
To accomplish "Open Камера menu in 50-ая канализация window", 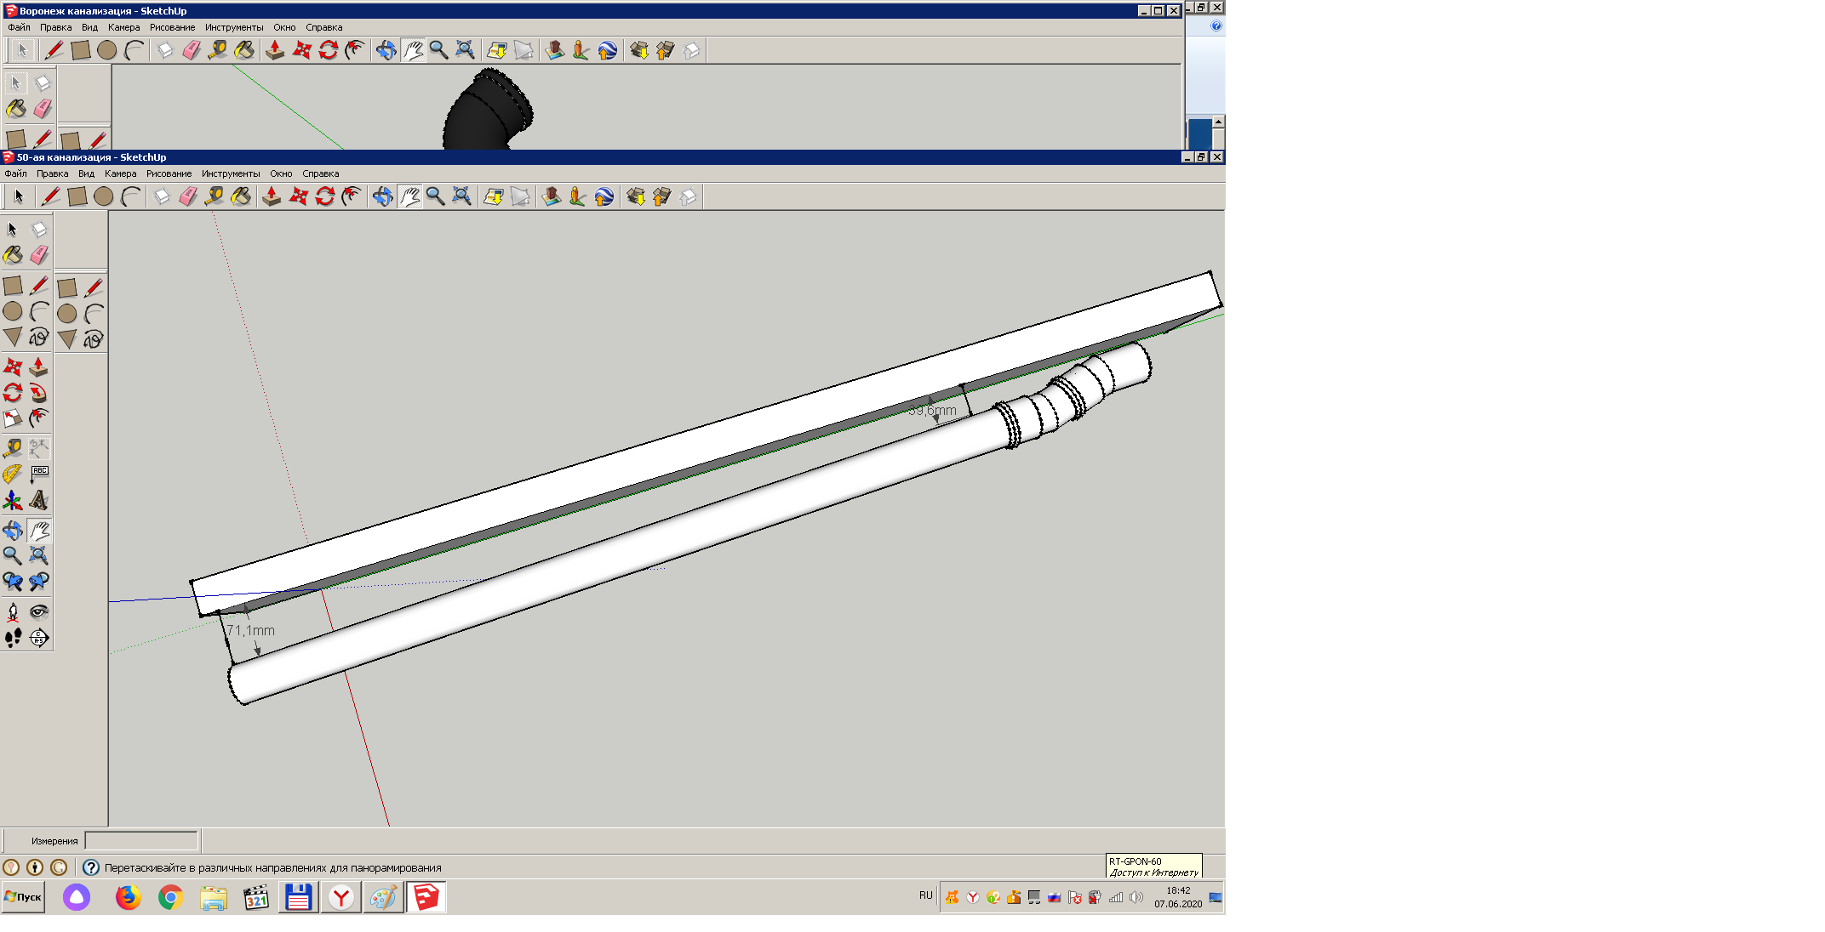I will click(121, 173).
